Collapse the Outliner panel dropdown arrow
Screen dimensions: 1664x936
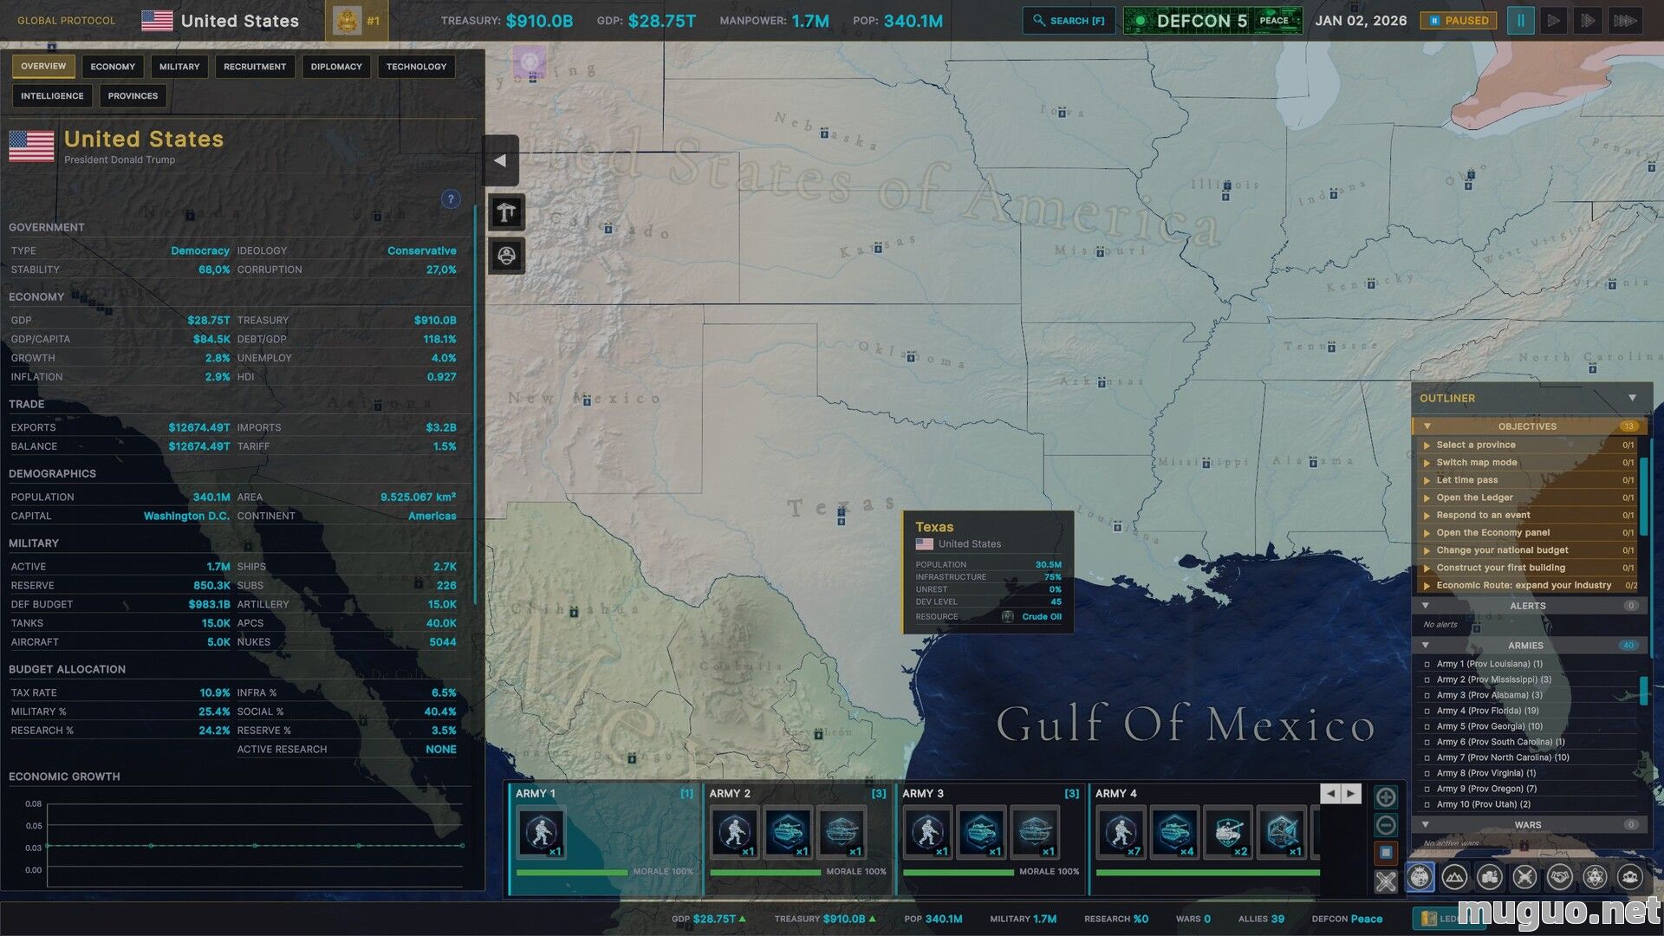1632,398
